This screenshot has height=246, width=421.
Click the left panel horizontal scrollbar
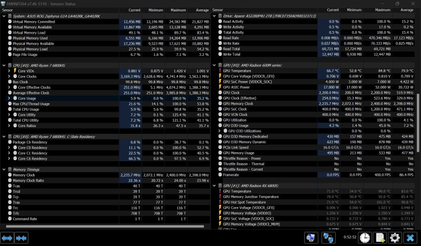pos(105,227)
